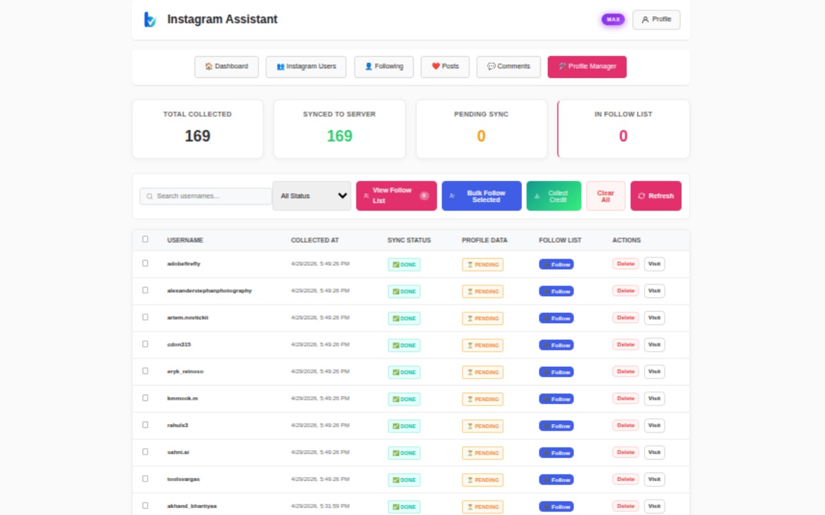Image resolution: width=825 pixels, height=515 pixels.
Task: Check the artem.novitckii row checkbox
Action: pyautogui.click(x=145, y=317)
